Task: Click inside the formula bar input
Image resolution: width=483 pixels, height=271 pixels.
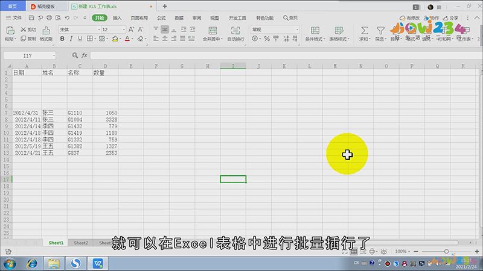Action: point(286,55)
